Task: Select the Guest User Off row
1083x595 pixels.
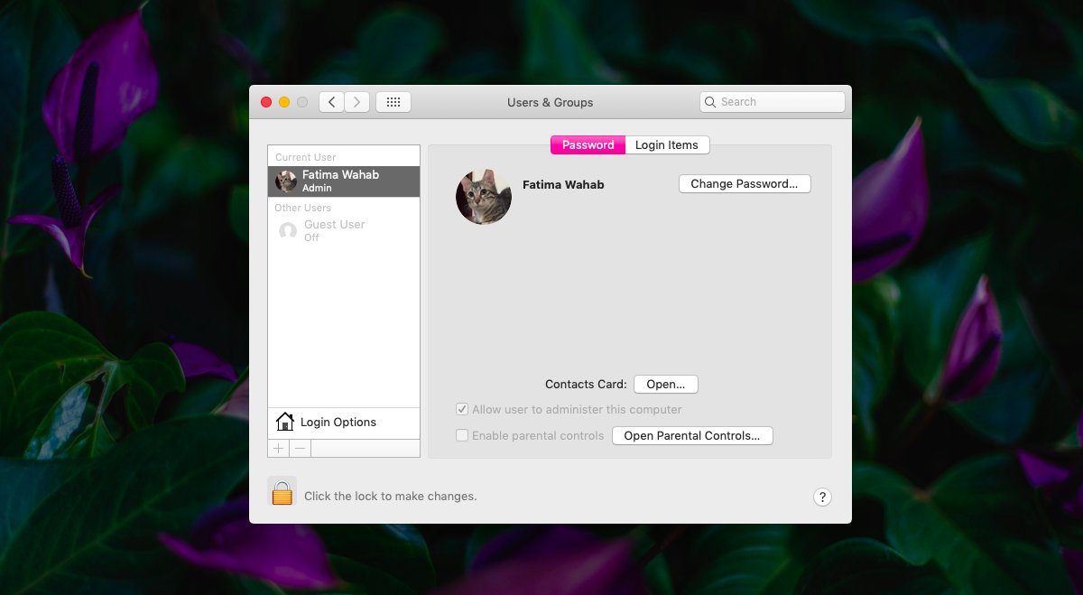Action: click(x=344, y=231)
